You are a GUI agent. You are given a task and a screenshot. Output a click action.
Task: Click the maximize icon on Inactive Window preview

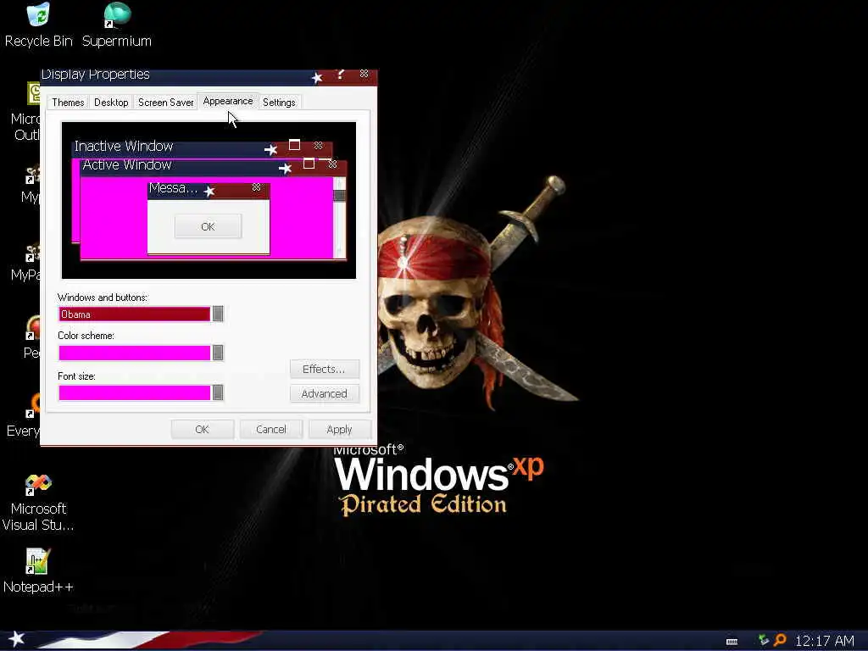pos(294,145)
